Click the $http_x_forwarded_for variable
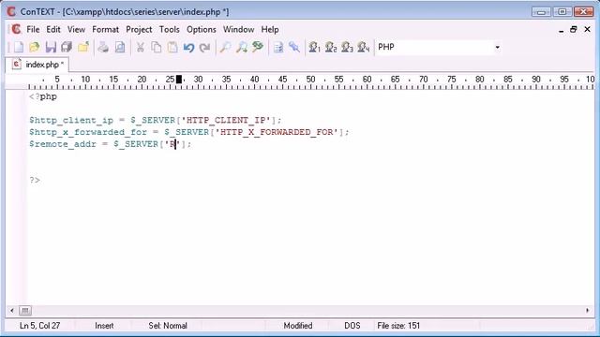 pyautogui.click(x=88, y=132)
